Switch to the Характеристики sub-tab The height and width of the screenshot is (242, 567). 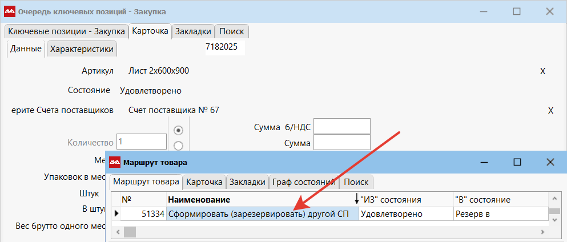coord(82,49)
